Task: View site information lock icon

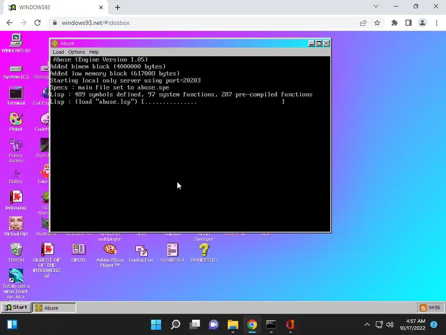Action: tap(55, 23)
